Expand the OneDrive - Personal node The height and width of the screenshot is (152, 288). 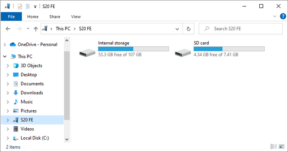(5, 44)
